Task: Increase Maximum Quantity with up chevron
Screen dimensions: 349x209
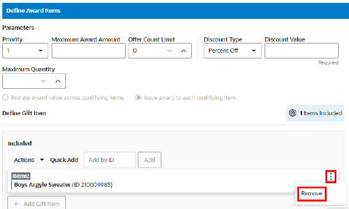Action: tap(58, 81)
